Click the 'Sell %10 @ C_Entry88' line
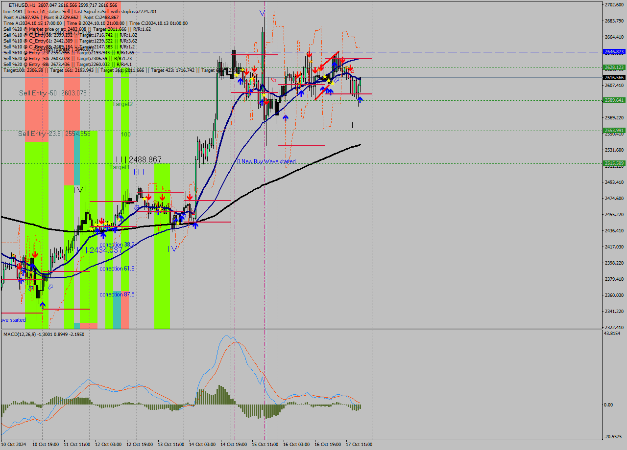 pyautogui.click(x=69, y=46)
